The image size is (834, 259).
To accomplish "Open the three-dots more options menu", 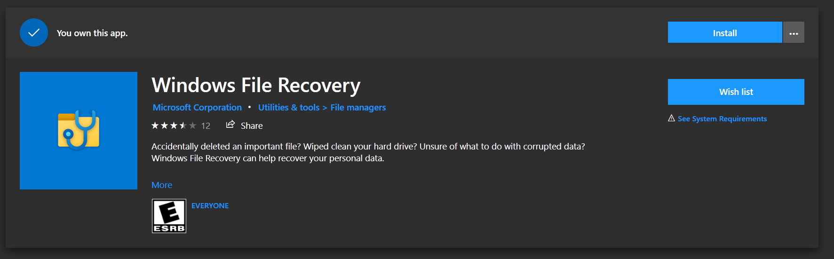I will pyautogui.click(x=794, y=33).
